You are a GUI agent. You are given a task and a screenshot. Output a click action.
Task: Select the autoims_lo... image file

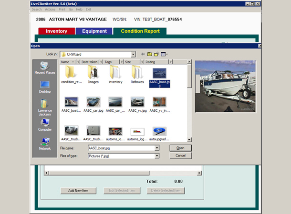point(115,134)
